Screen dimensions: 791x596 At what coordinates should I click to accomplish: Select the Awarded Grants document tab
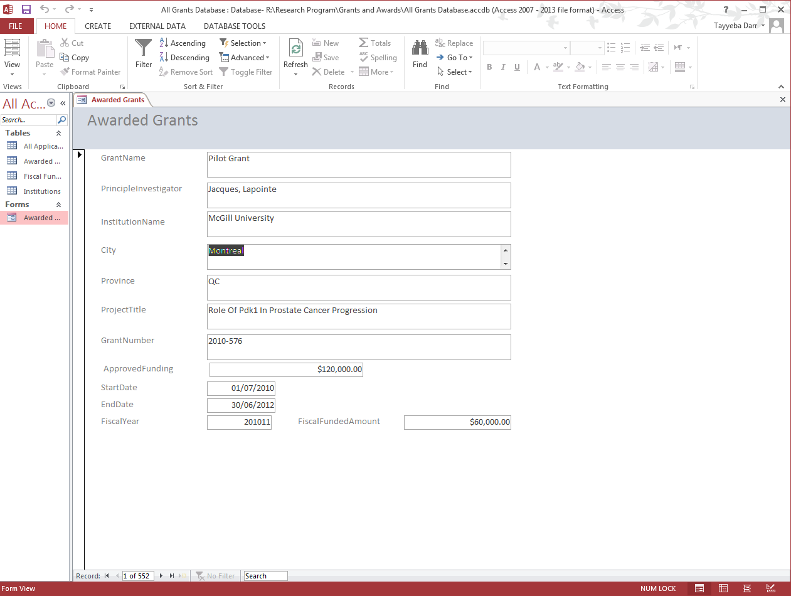point(112,100)
